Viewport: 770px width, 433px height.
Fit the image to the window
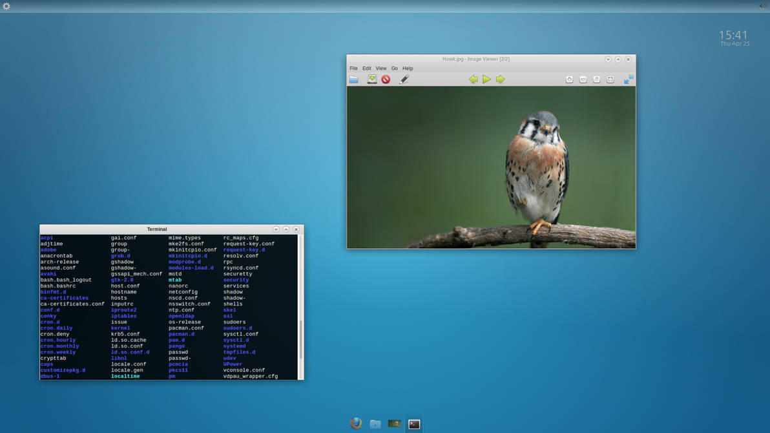(x=611, y=79)
